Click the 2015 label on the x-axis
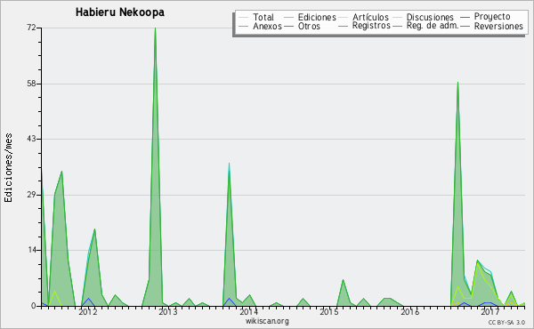 coord(329,311)
